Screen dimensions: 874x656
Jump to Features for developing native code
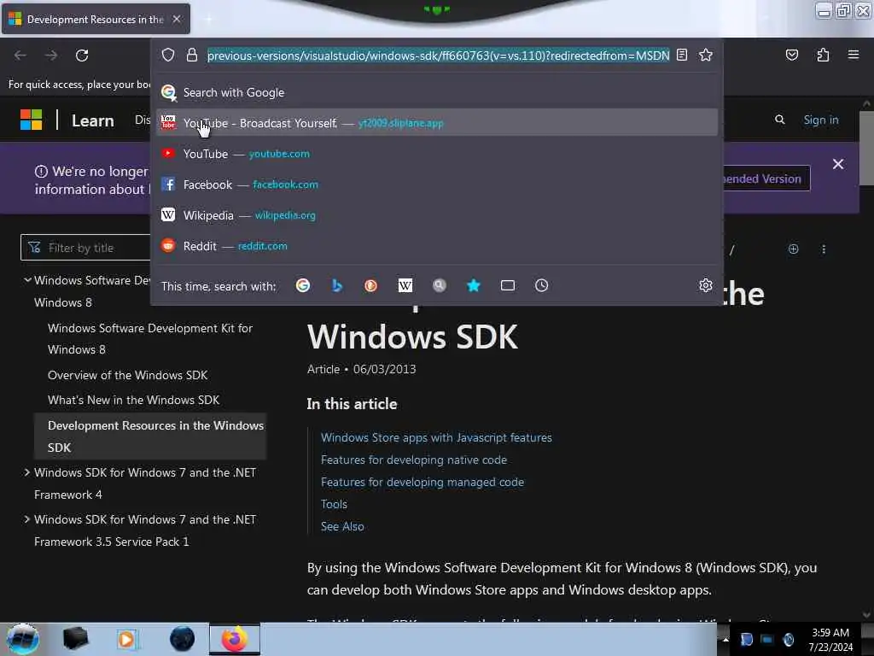pos(414,460)
